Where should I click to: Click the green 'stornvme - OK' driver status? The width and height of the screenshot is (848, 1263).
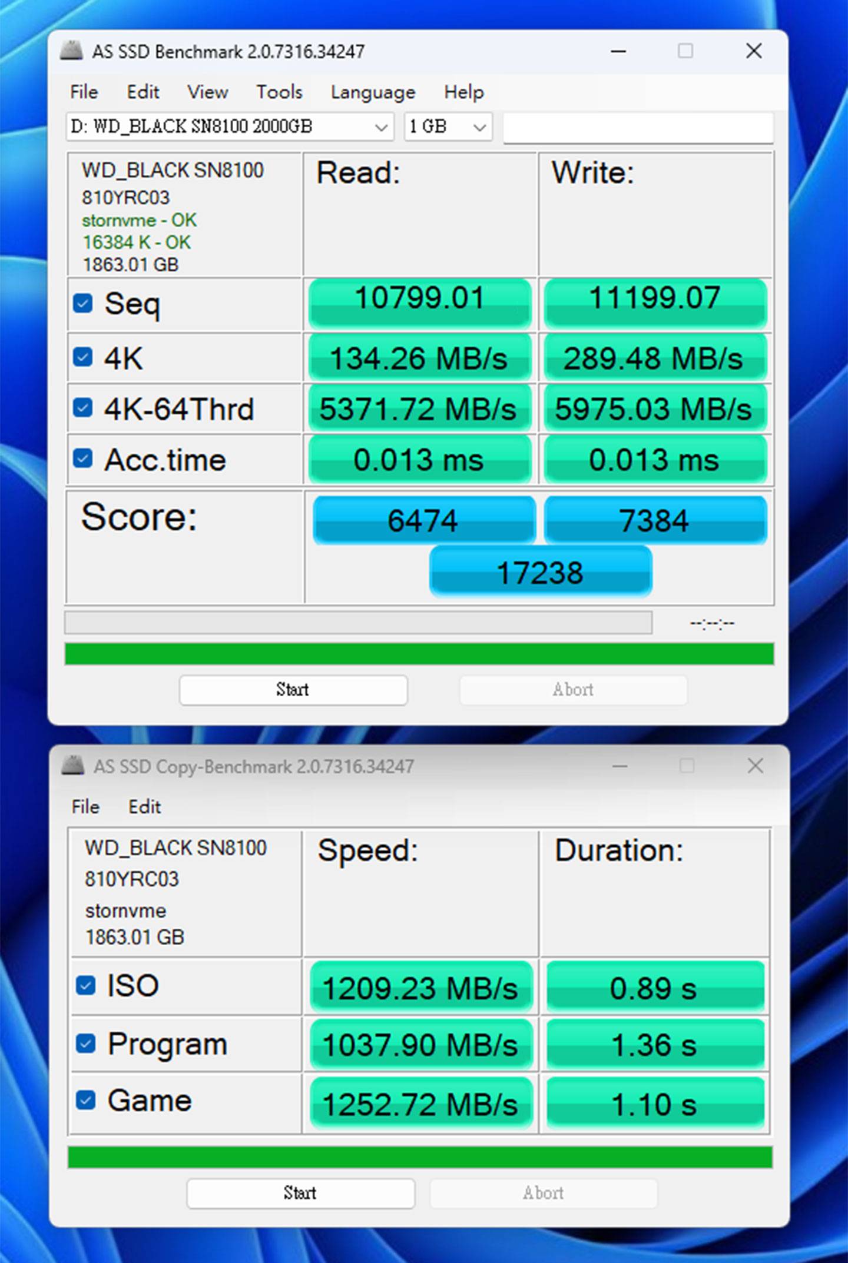tap(139, 220)
